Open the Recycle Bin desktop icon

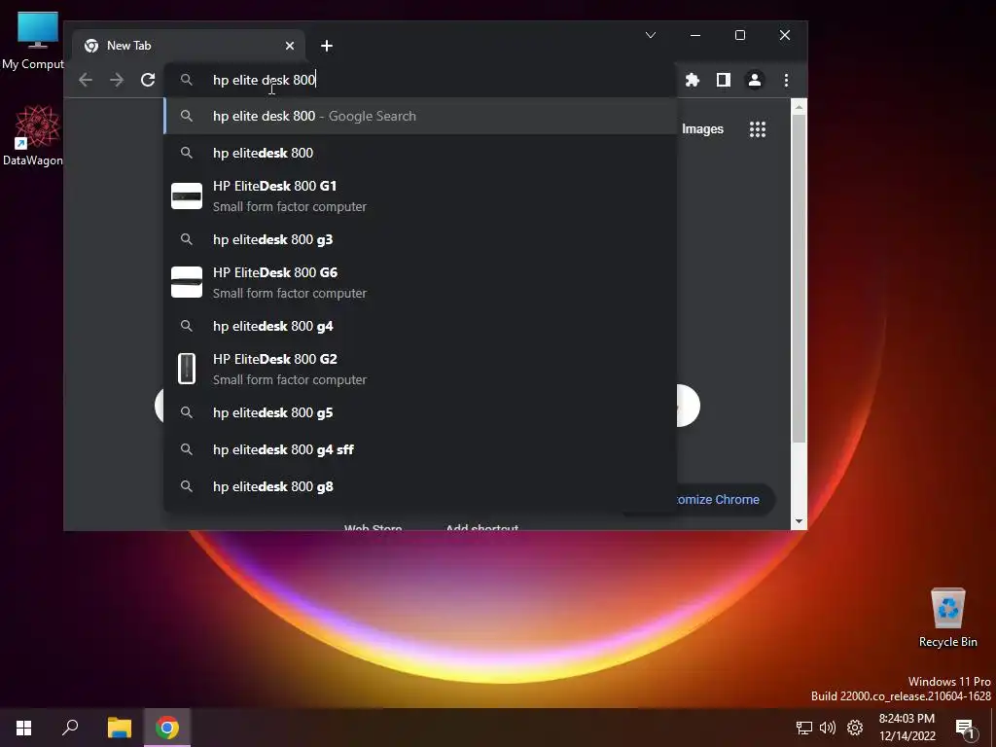[x=947, y=617]
